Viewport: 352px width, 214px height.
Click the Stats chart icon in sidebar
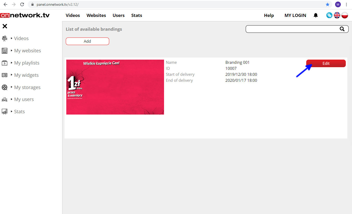(x=4, y=112)
